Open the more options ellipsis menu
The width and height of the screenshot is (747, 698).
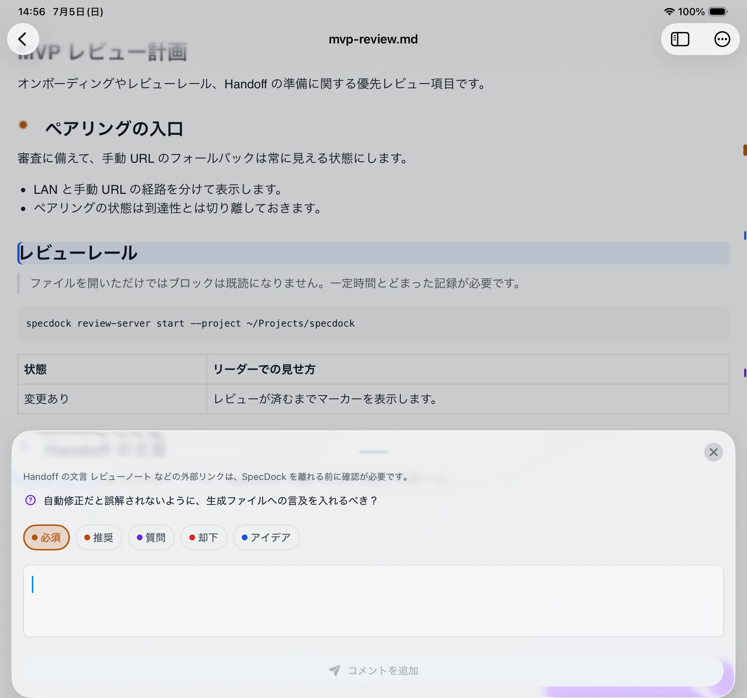click(x=721, y=39)
